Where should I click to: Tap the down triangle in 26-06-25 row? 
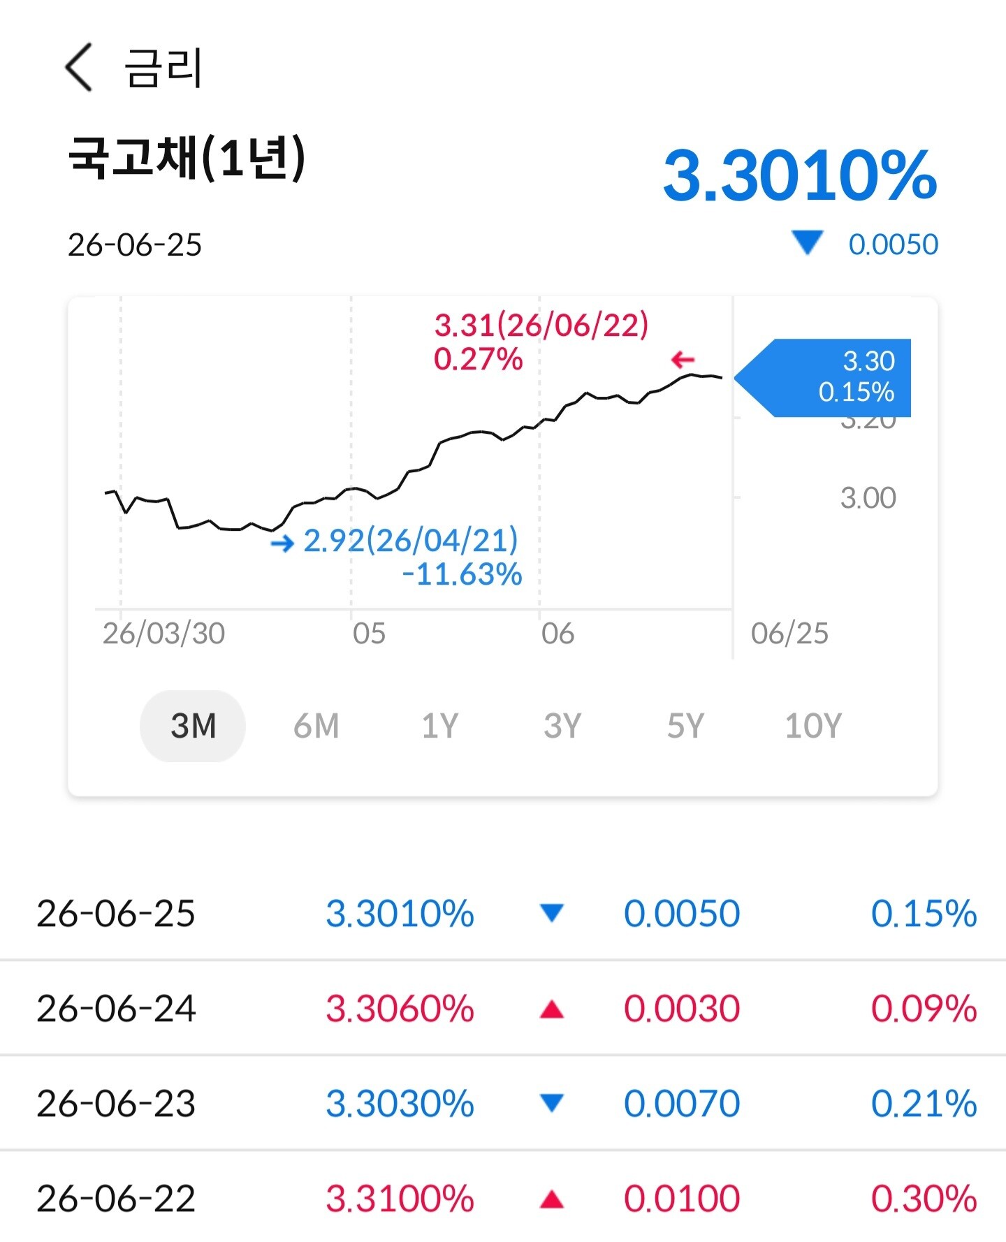[x=552, y=913]
